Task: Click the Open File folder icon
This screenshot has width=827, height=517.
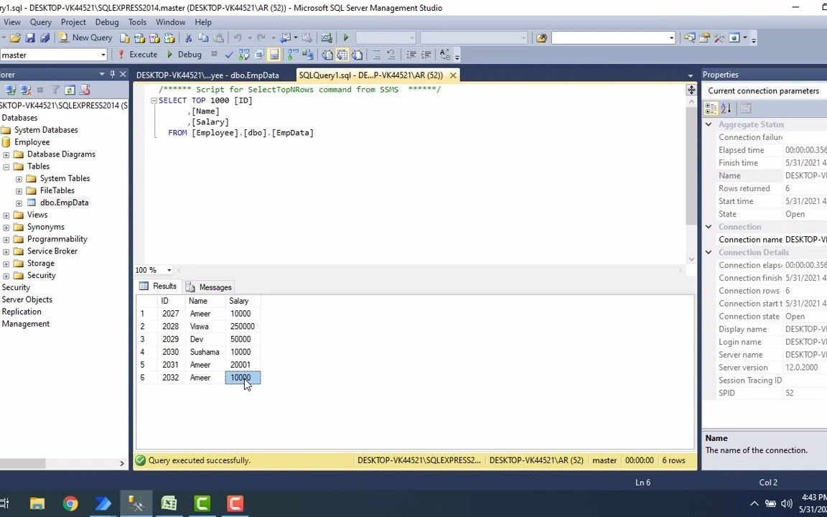Action: [15, 38]
